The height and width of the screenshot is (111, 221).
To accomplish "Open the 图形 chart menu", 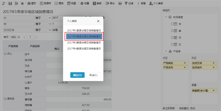I will (32, 3).
